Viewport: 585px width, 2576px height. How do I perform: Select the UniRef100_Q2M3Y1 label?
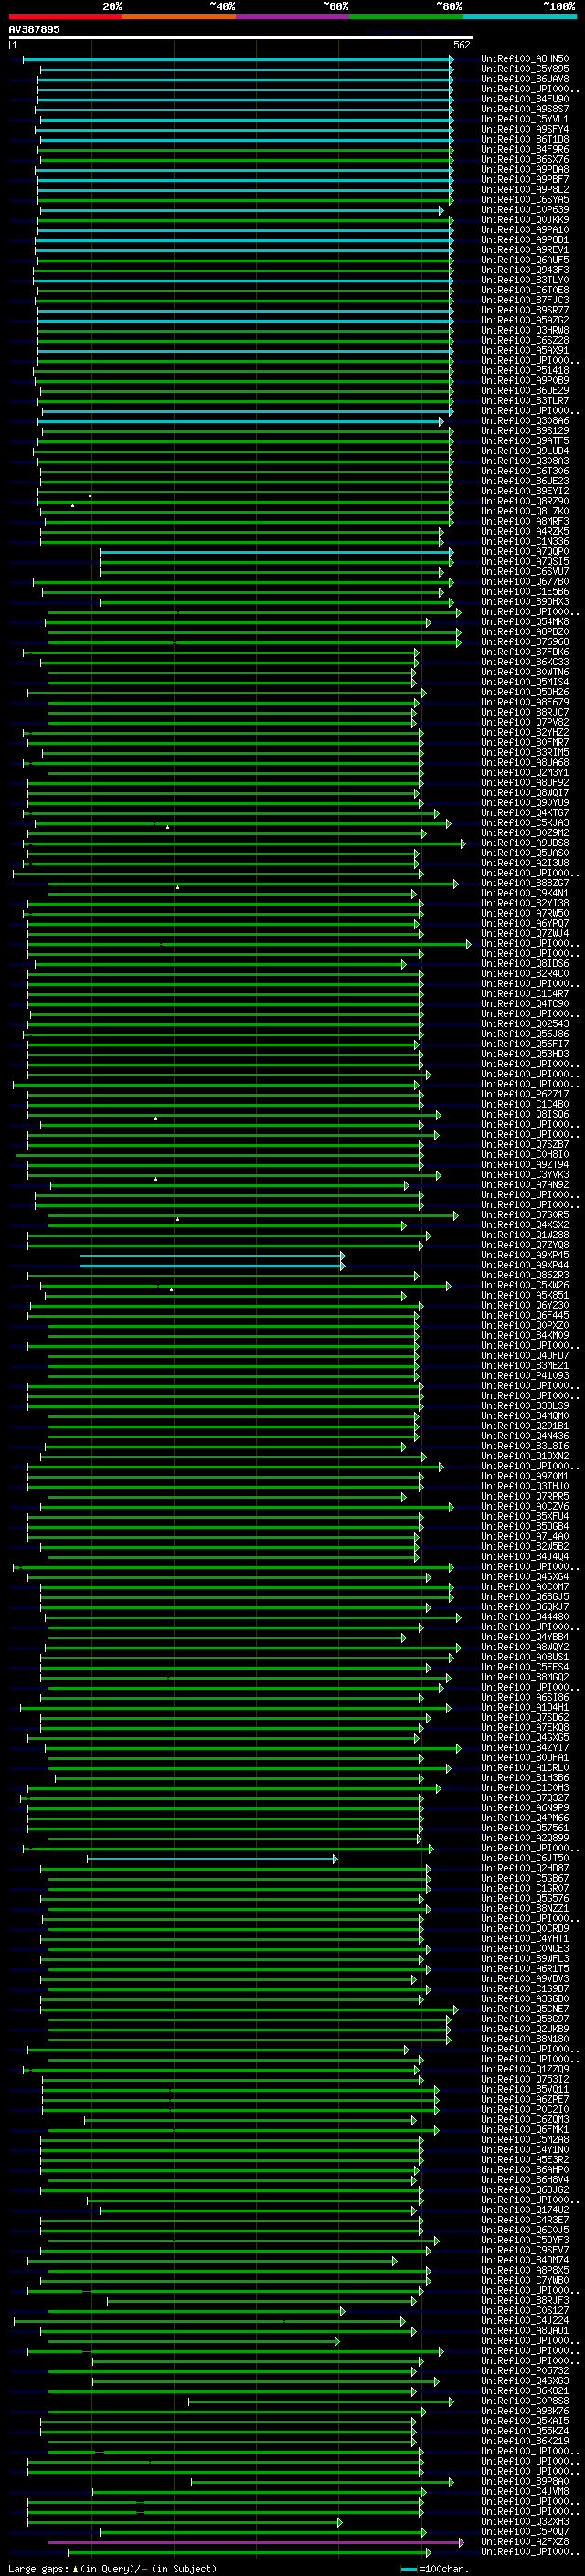click(525, 772)
